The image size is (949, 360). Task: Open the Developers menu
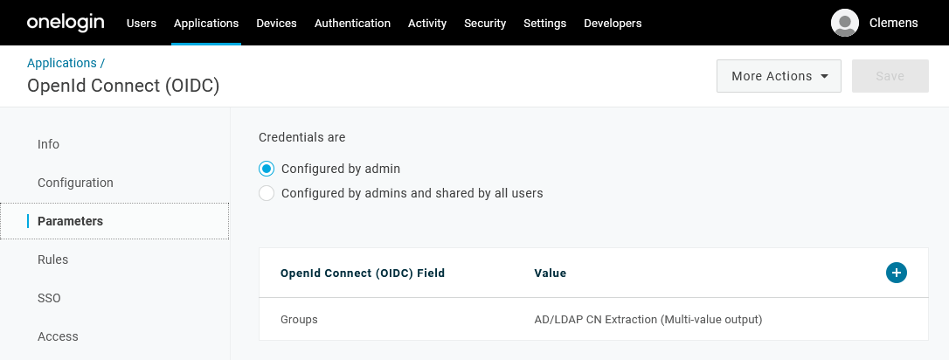(x=613, y=24)
